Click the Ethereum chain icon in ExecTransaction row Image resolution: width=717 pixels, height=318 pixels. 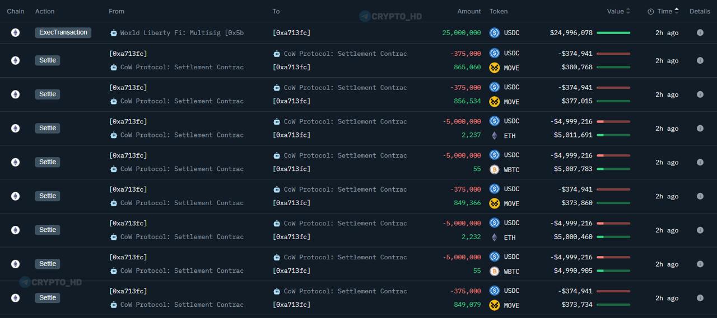point(15,32)
